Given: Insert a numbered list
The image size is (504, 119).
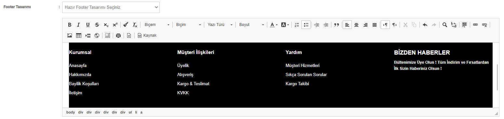Looking at the screenshot, I should click(x=297, y=25).
